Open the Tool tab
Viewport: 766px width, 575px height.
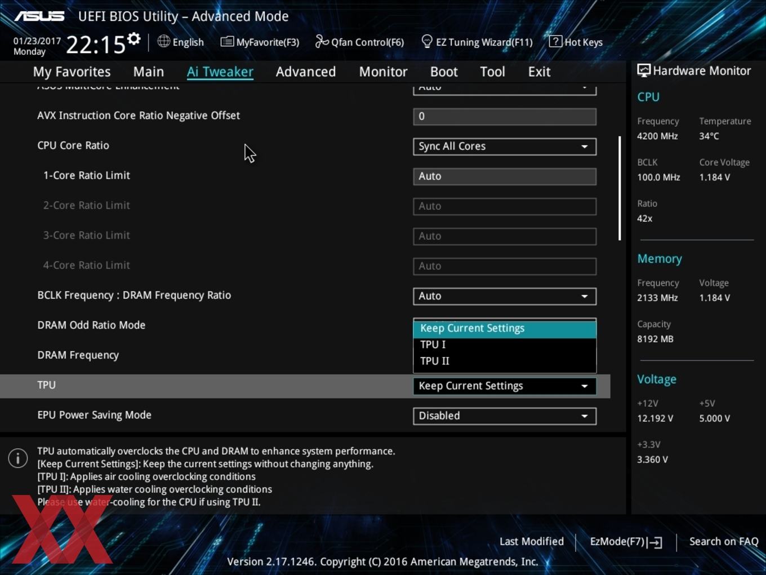click(x=492, y=72)
